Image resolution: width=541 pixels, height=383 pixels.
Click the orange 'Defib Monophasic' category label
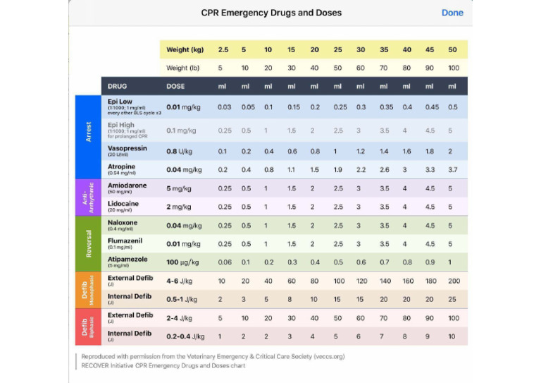coord(88,290)
